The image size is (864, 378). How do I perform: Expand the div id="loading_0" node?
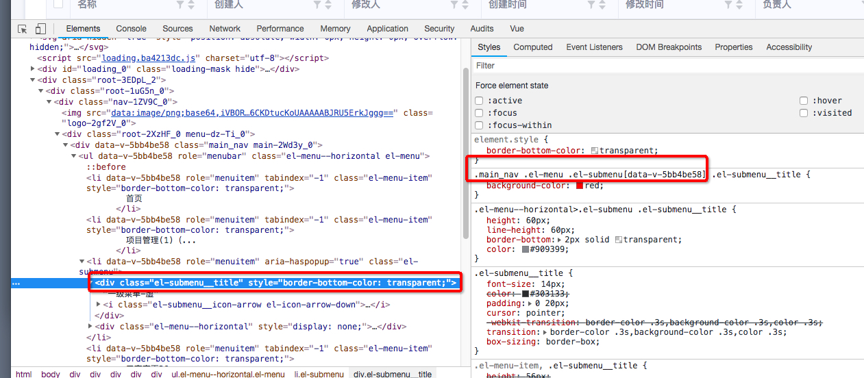(34, 69)
